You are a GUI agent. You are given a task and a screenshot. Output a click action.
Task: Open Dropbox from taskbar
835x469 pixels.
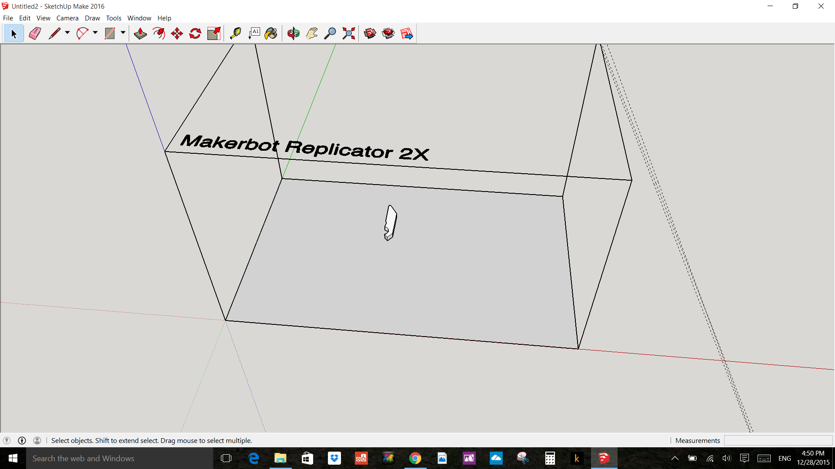(x=334, y=458)
